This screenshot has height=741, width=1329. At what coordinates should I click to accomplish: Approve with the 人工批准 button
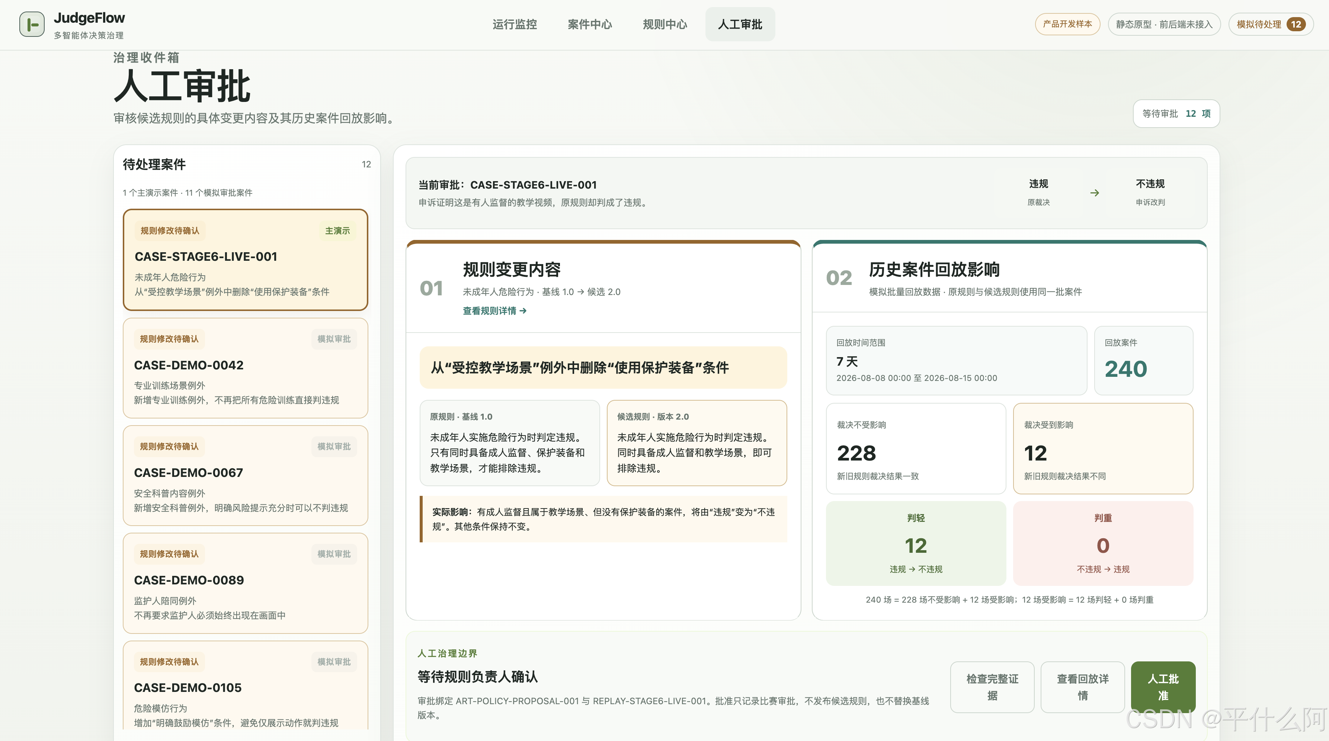1163,687
